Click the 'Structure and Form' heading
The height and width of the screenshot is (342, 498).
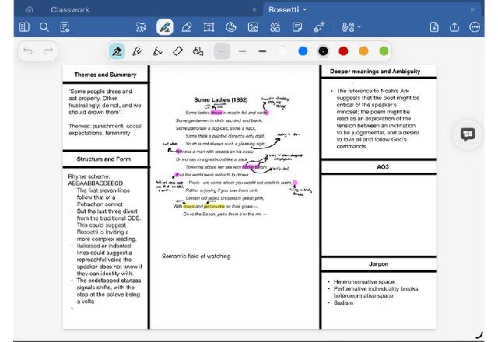pyautogui.click(x=103, y=159)
